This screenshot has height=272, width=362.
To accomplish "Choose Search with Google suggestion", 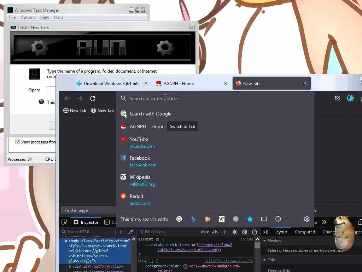I will click(215, 114).
